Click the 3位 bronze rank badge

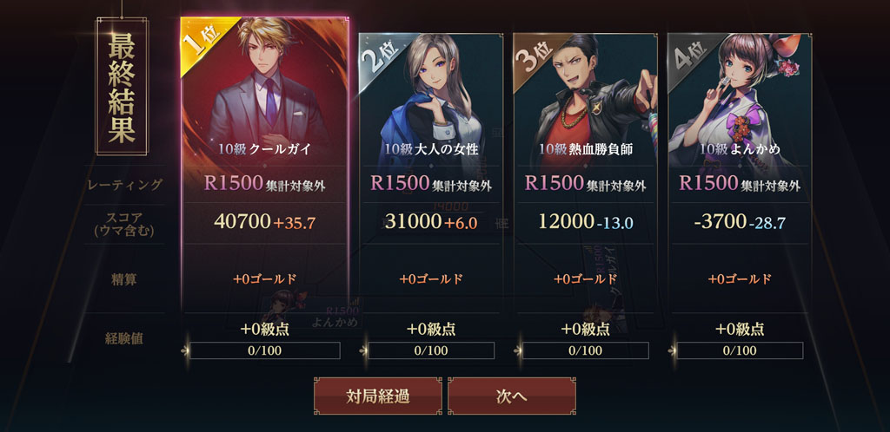point(532,55)
